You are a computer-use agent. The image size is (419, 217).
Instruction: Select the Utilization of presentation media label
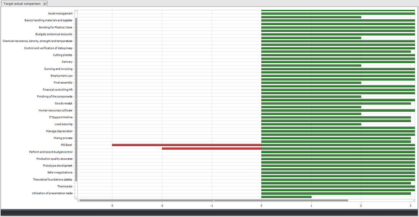point(52,193)
